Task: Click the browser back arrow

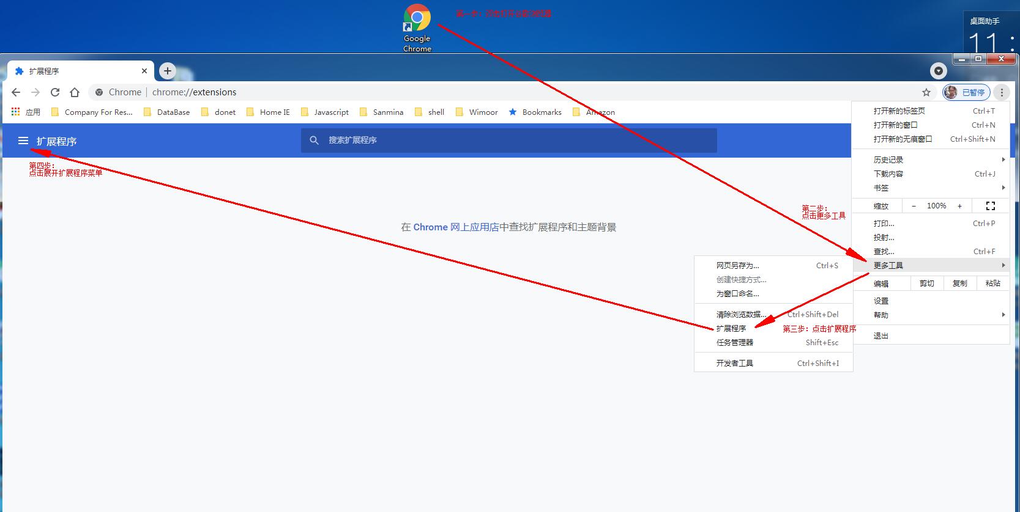Action: [x=16, y=92]
